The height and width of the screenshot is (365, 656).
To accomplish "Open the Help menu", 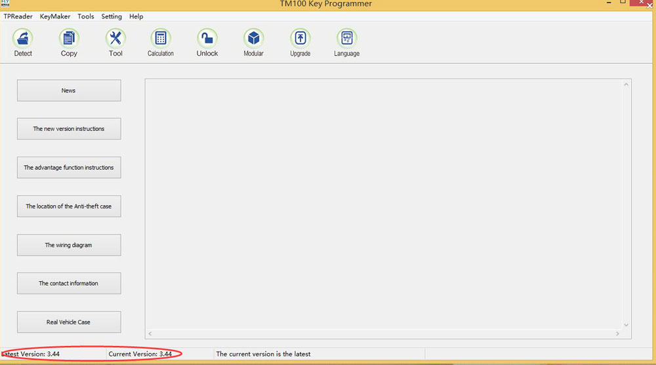I will coord(136,16).
